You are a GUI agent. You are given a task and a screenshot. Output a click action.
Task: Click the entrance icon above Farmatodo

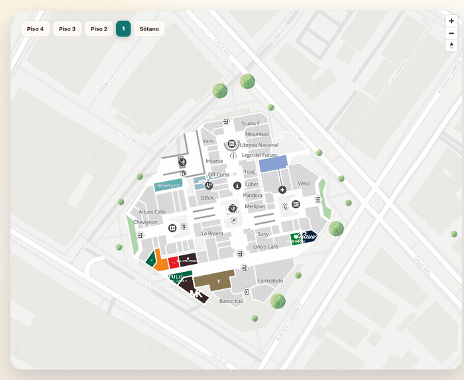(244, 268)
